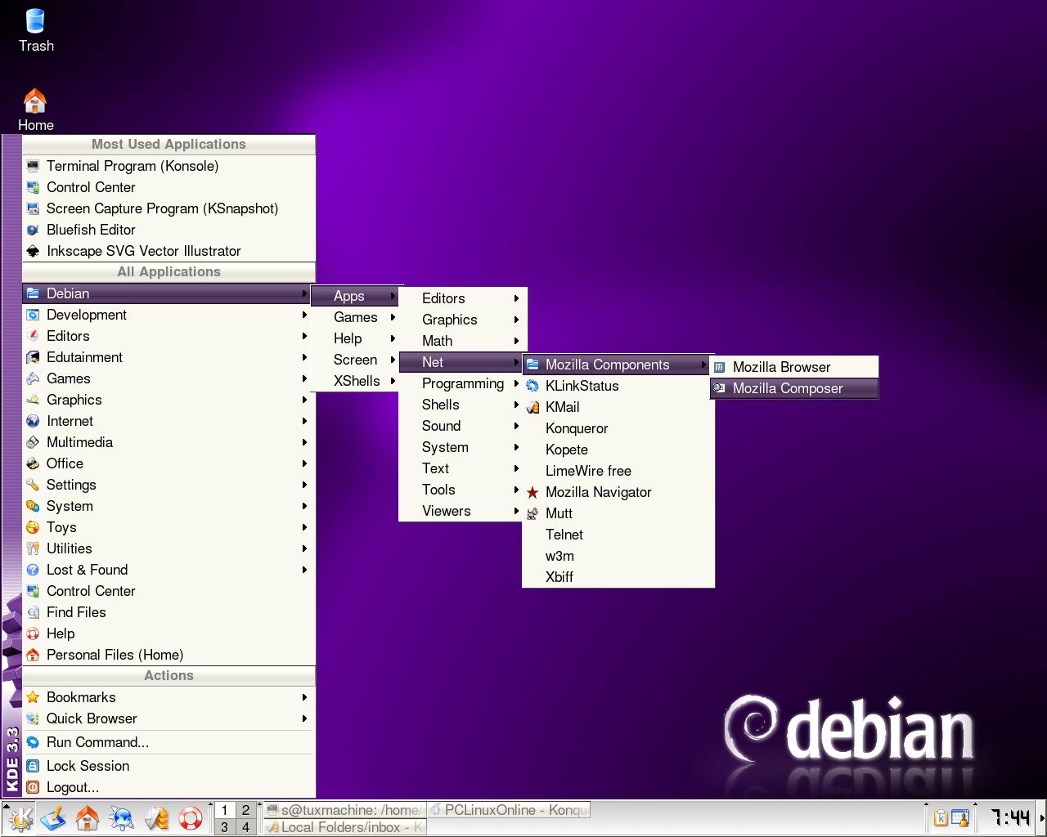Open the Office menu category
This screenshot has width=1047, height=837.
click(x=169, y=463)
